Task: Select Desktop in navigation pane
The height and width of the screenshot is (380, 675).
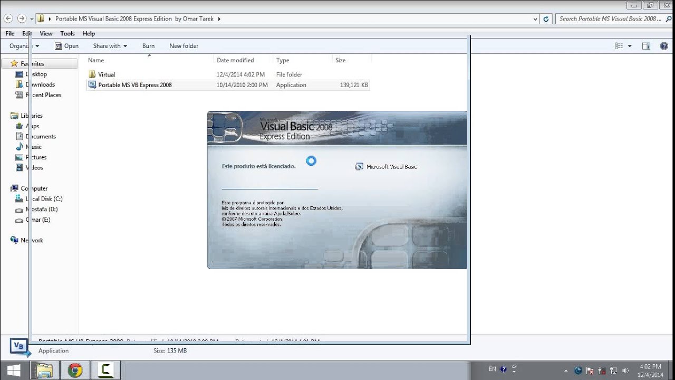Action: pyautogui.click(x=32, y=74)
